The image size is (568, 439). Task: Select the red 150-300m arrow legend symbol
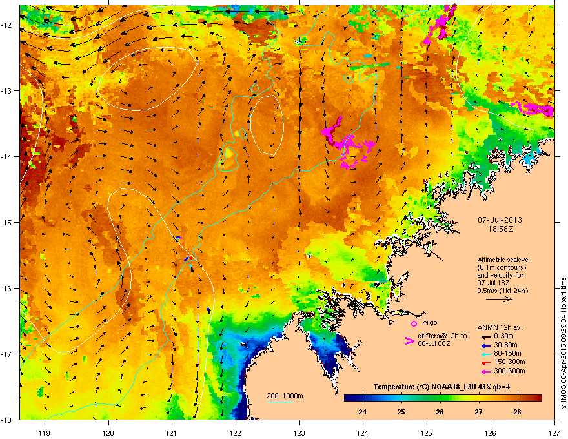coord(486,363)
